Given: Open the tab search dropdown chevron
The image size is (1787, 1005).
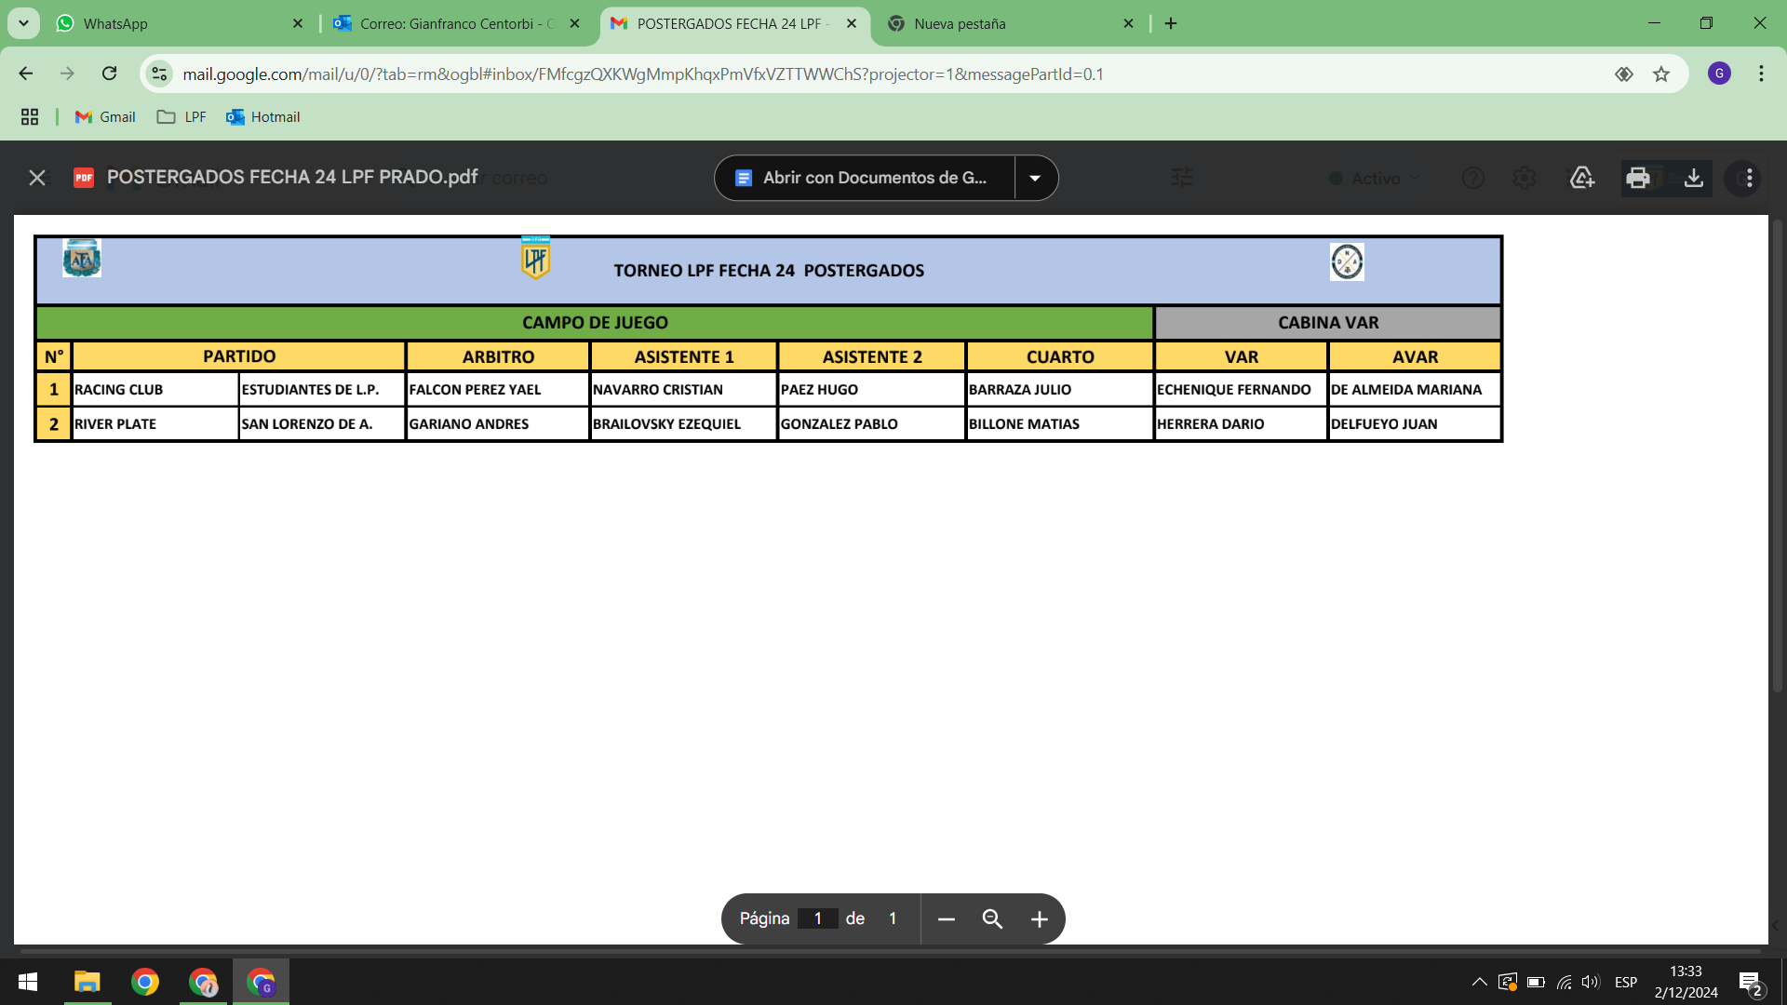Looking at the screenshot, I should pos(23,23).
